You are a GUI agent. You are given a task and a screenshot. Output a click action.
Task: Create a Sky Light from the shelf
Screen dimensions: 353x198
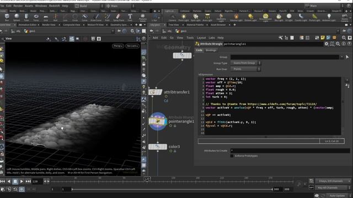[279, 17]
